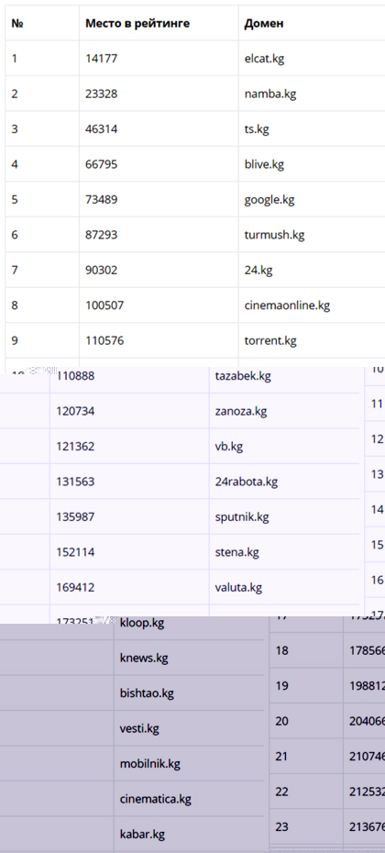Click the stena.kg domain
The height and width of the screenshot is (853, 385).
237,552
